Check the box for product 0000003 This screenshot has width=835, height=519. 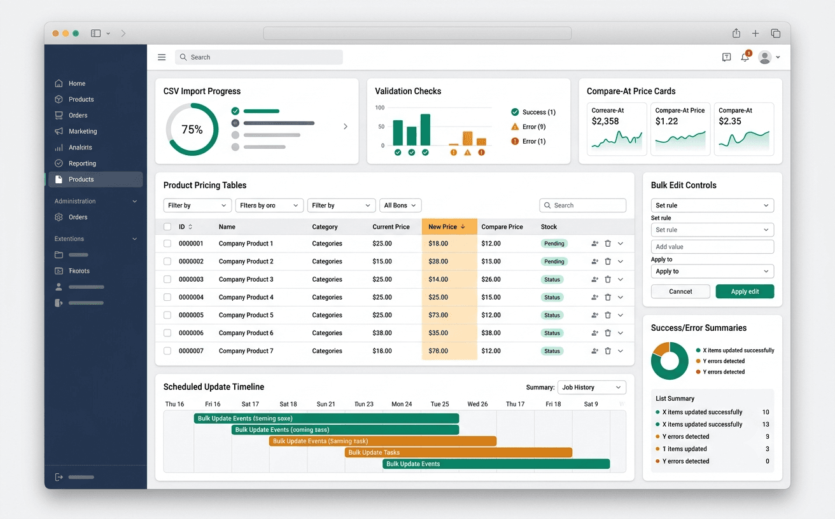point(167,279)
